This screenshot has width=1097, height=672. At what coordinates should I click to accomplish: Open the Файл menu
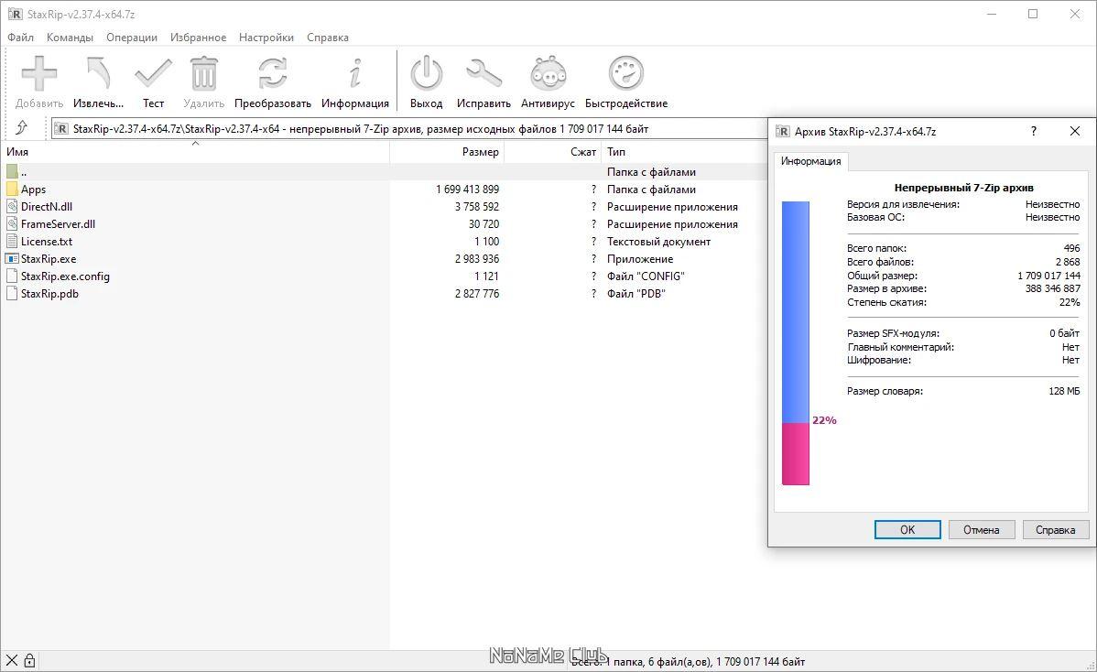tap(20, 38)
